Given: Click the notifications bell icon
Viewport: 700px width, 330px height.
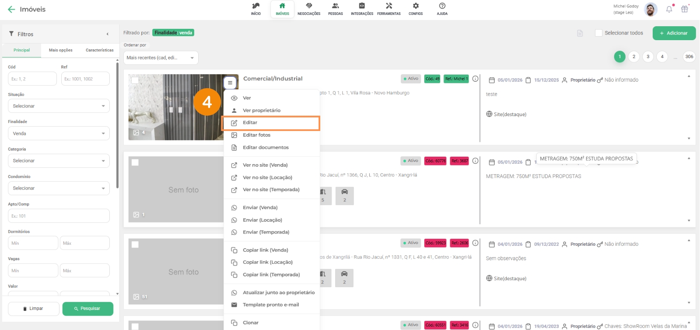Looking at the screenshot, I should point(669,9).
